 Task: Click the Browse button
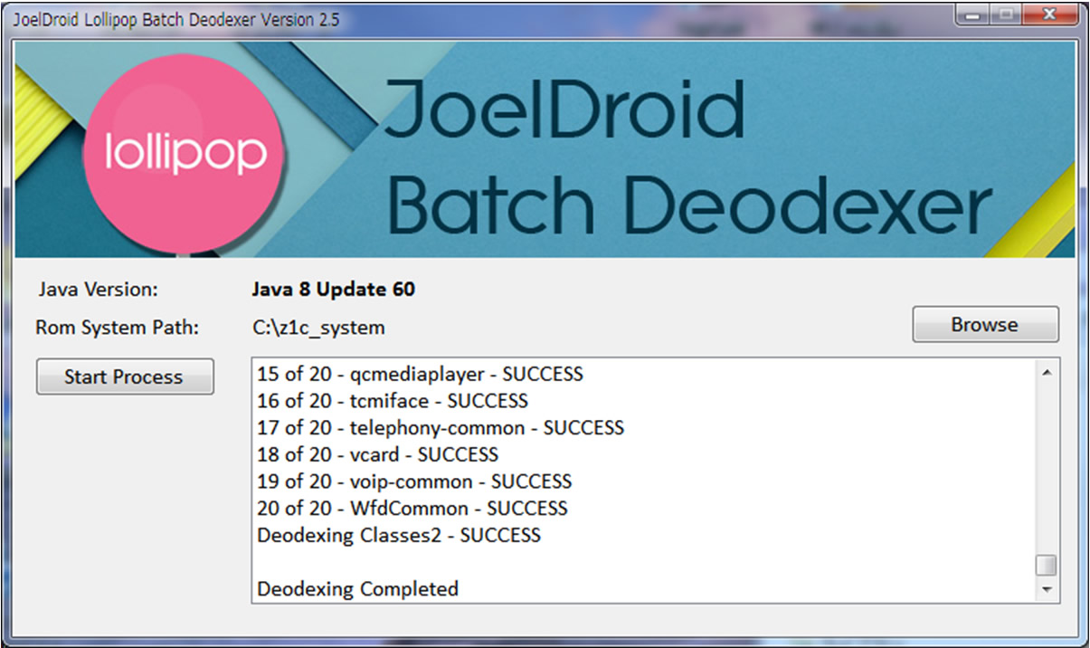click(985, 325)
